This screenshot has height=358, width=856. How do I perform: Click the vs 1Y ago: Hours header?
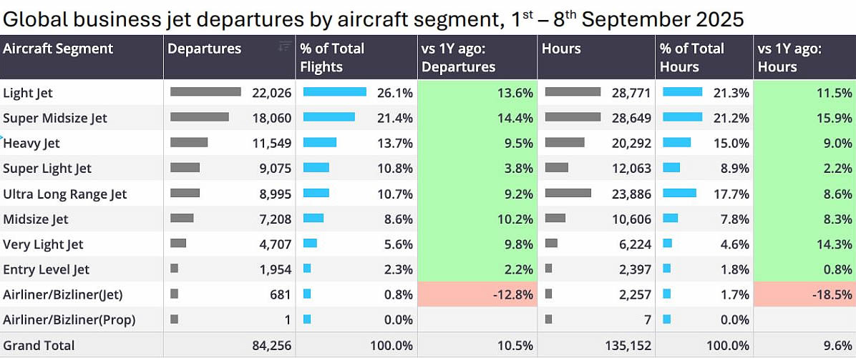[x=789, y=57]
